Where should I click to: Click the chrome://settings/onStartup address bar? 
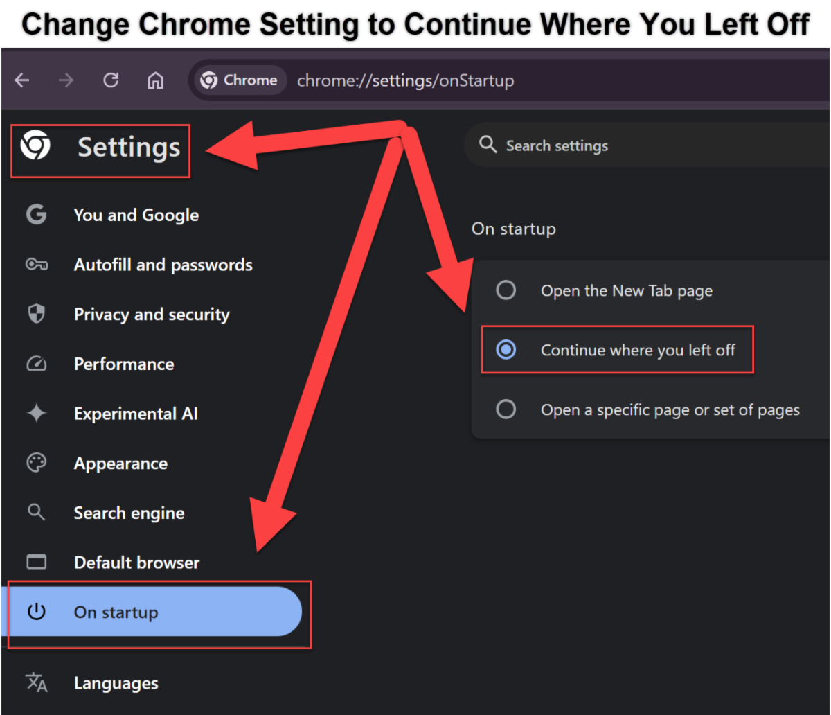(405, 80)
